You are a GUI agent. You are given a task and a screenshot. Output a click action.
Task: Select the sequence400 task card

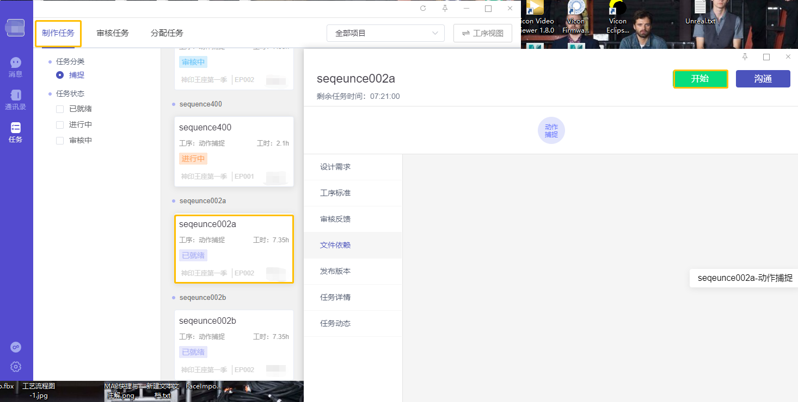[x=234, y=151]
